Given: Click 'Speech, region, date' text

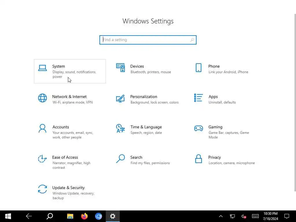Looking at the screenshot, I should [146, 133].
